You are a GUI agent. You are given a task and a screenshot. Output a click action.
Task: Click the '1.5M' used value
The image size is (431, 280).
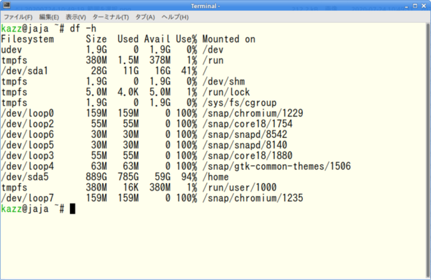[x=128, y=61]
